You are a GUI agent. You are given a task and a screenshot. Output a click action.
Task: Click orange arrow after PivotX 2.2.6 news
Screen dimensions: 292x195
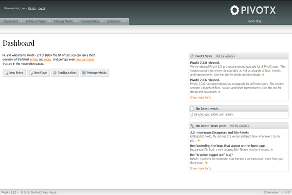pyautogui.click(x=219, y=92)
